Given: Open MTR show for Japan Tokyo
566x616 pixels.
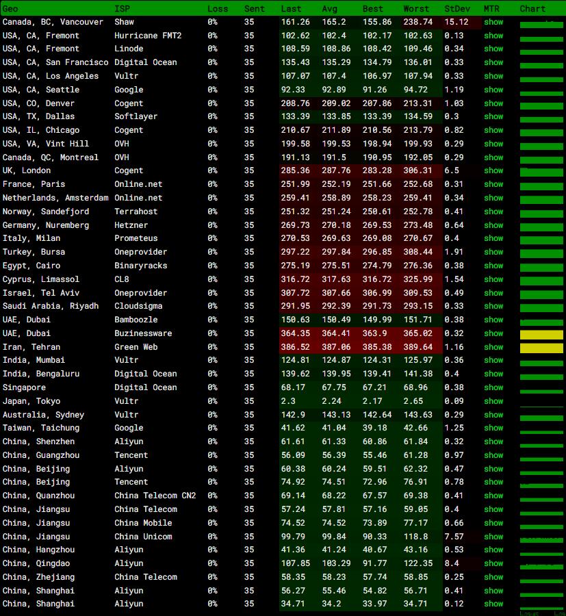Looking at the screenshot, I should tap(493, 402).
